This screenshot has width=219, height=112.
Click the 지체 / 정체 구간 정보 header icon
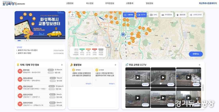click(x=18, y=65)
